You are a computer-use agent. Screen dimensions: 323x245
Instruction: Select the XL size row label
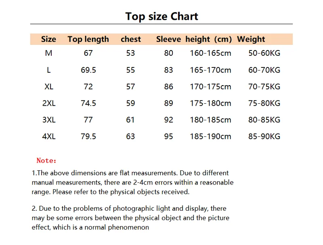[x=49, y=86]
